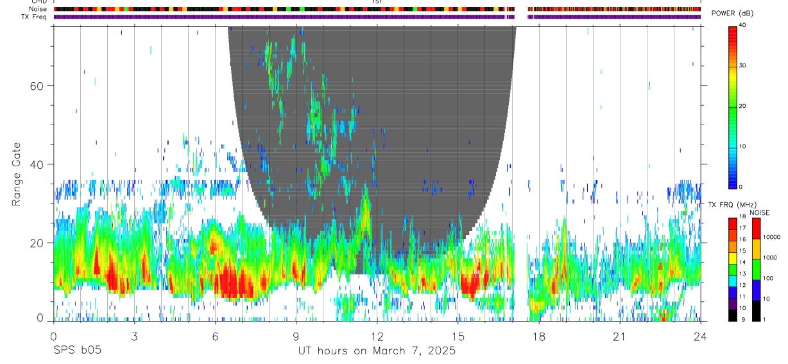
Task: Pick the red TX FRQ swatch between 17 and 18
Action: (733, 224)
